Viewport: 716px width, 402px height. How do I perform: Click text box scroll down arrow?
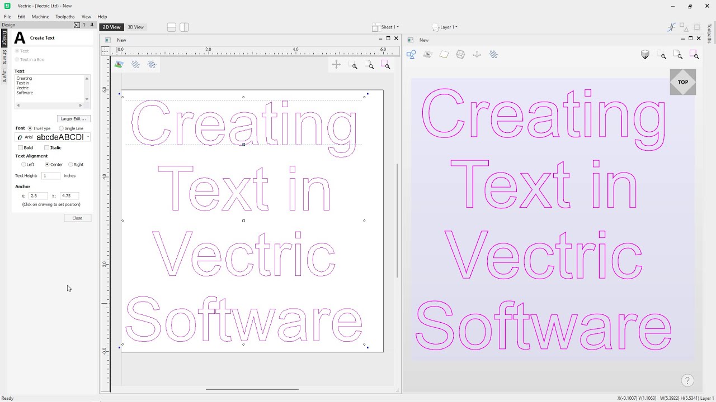click(x=87, y=99)
